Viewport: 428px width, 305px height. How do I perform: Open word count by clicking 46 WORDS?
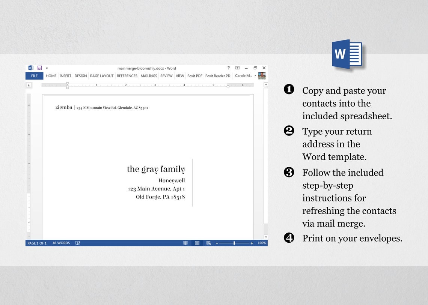(x=61, y=243)
